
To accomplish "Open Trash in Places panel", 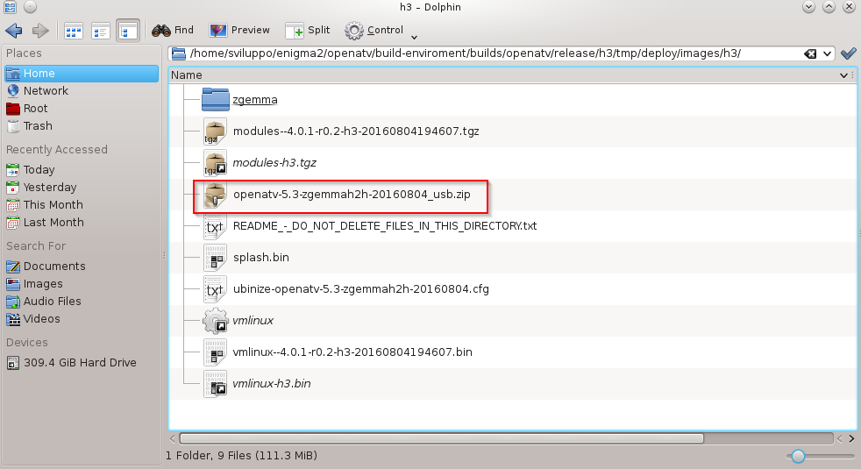I will coord(38,126).
